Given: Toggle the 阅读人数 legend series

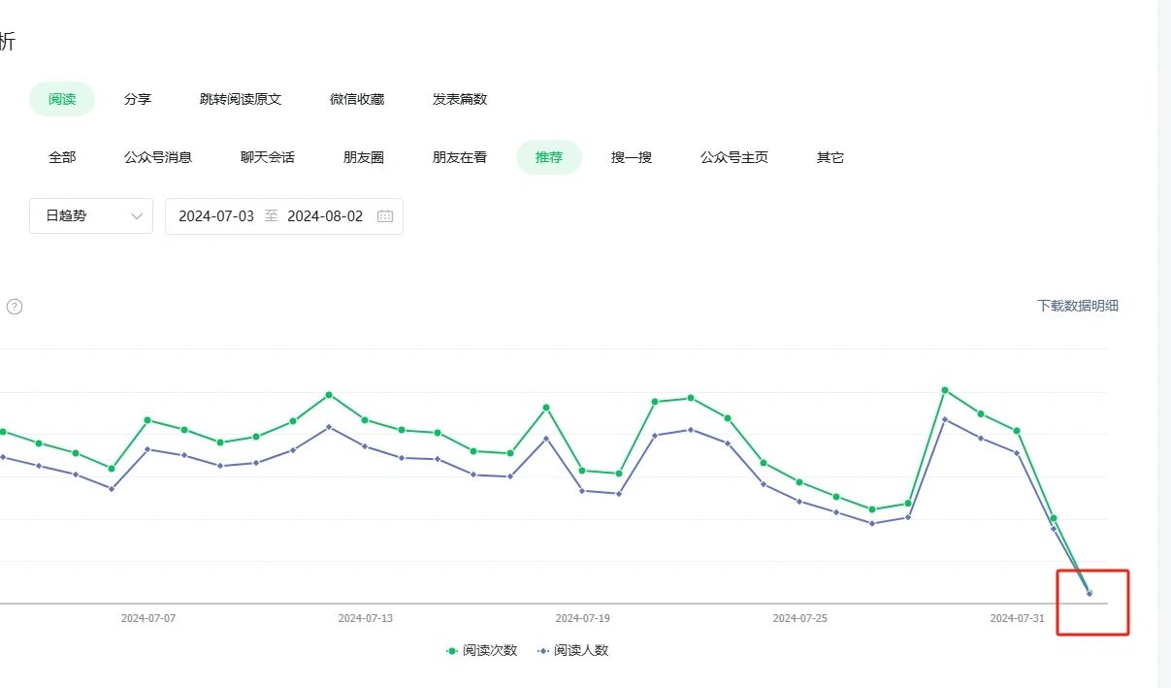Looking at the screenshot, I should point(572,651).
